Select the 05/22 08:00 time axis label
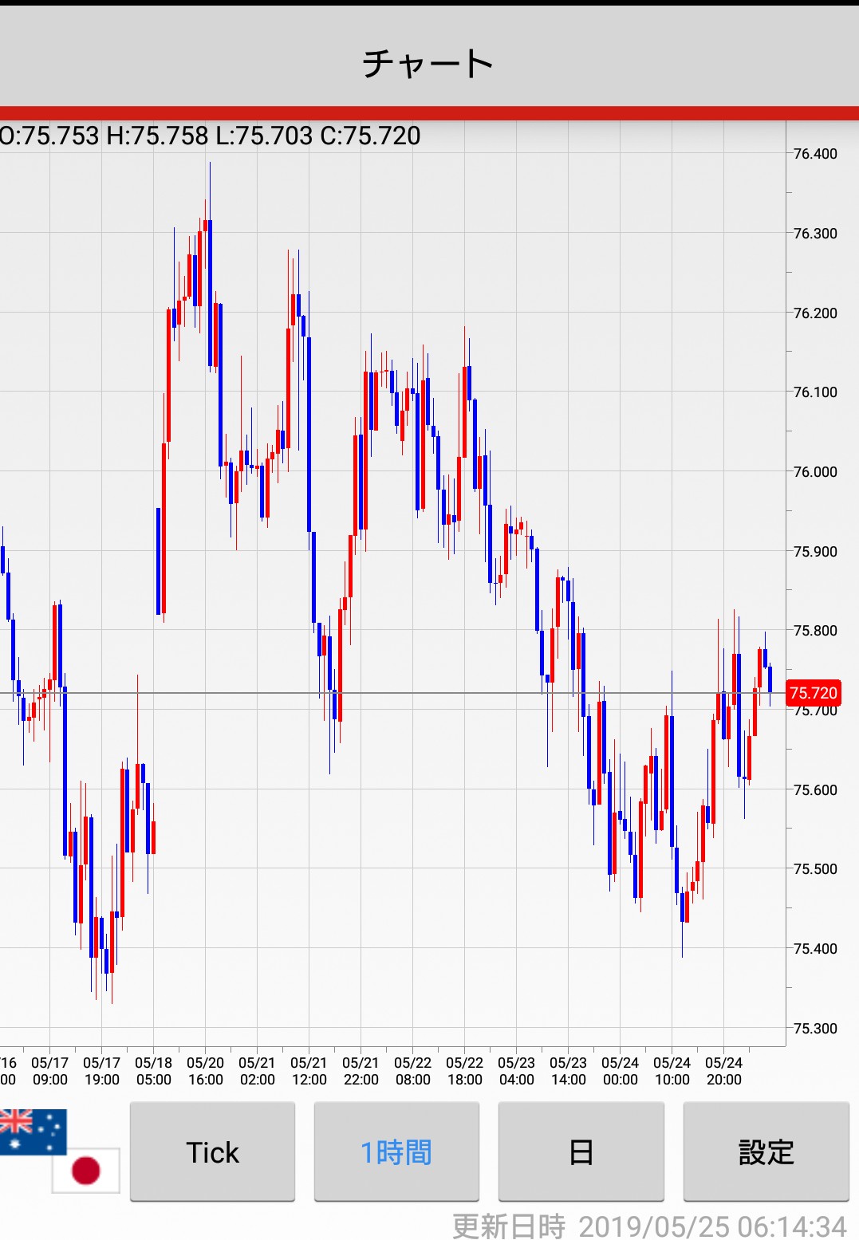859x1240 pixels. (412, 1071)
